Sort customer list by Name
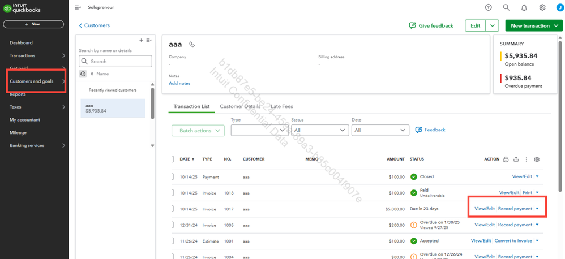 point(100,74)
